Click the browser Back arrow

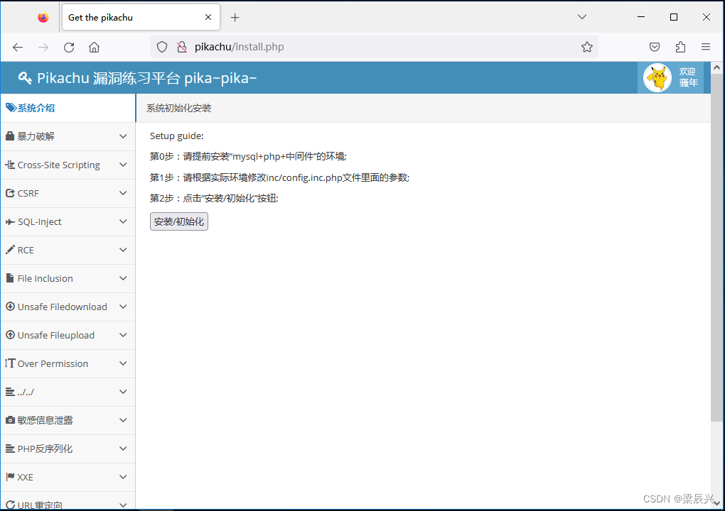click(18, 47)
